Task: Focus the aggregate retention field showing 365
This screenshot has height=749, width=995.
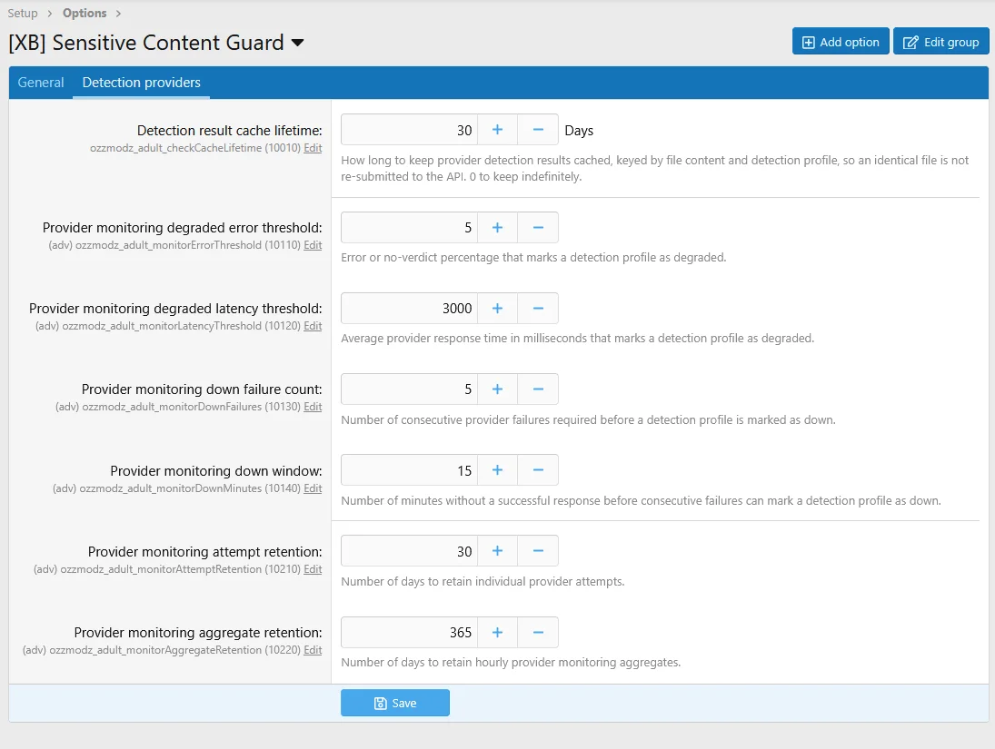Action: click(x=409, y=632)
